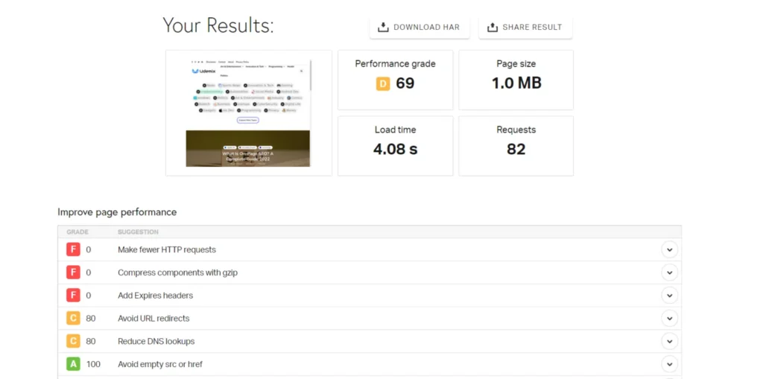This screenshot has width=763, height=379.
Task: Click the DOWNLOAD HAR button label
Action: (x=426, y=28)
